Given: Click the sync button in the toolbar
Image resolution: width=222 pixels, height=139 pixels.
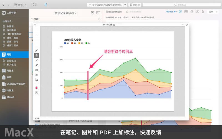Looking at the screenshot, I should coord(34,5).
